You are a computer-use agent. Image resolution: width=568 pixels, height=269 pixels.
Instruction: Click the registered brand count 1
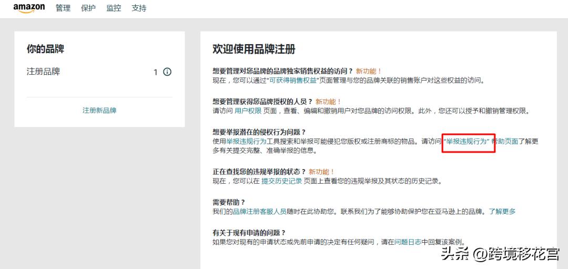pos(155,72)
